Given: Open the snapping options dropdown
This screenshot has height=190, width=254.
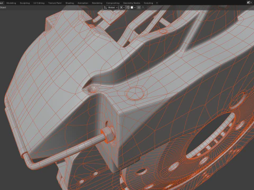Looking at the screenshot, I should tap(133, 7).
